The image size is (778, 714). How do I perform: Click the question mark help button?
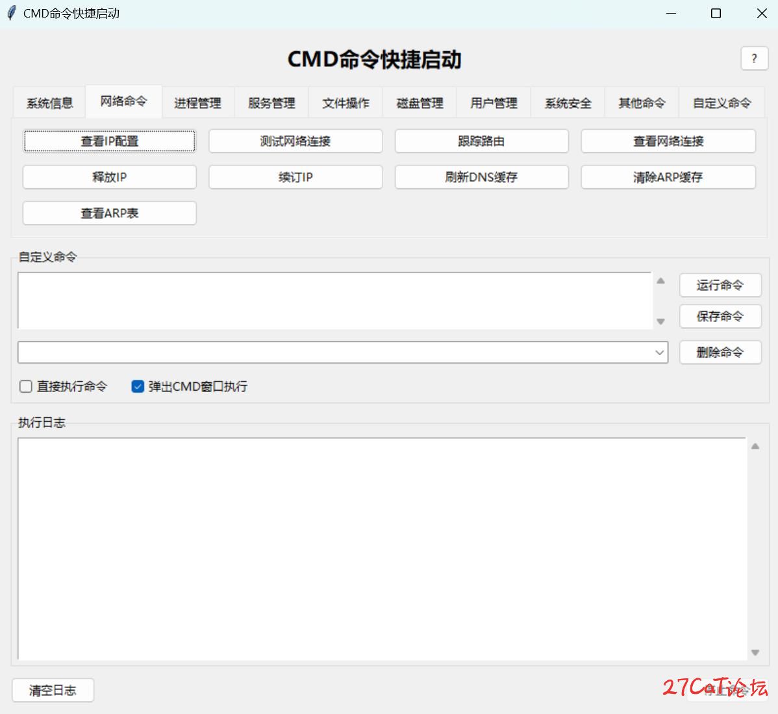coord(754,58)
